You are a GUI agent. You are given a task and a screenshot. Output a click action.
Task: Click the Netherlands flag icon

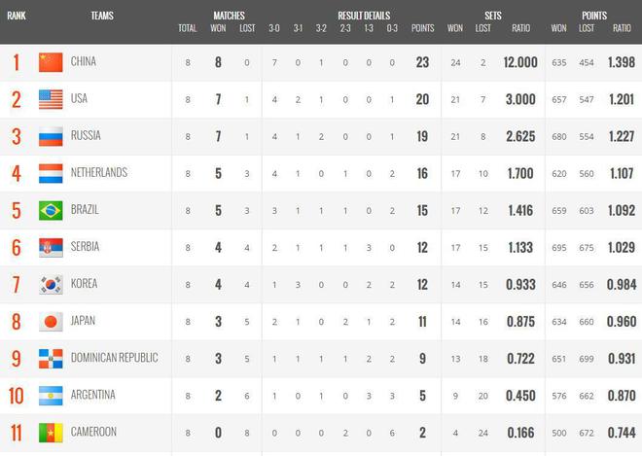[51, 174]
